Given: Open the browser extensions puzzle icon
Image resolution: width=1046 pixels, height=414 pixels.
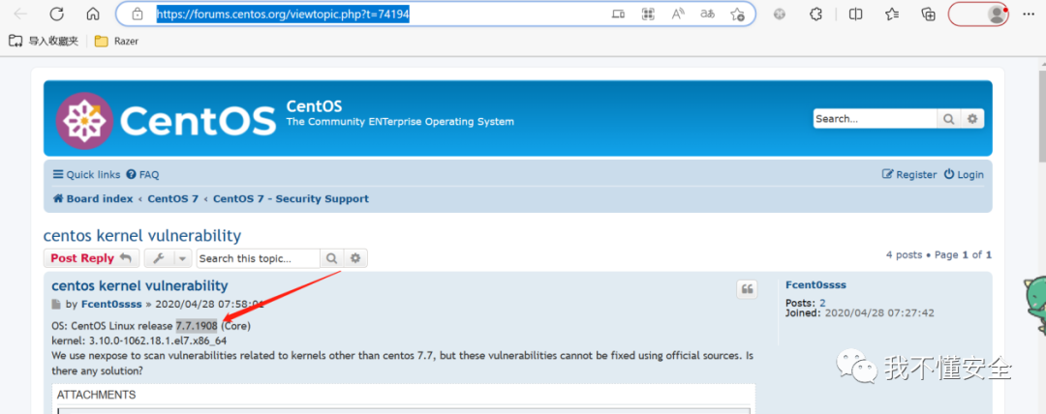Looking at the screenshot, I should pyautogui.click(x=815, y=14).
